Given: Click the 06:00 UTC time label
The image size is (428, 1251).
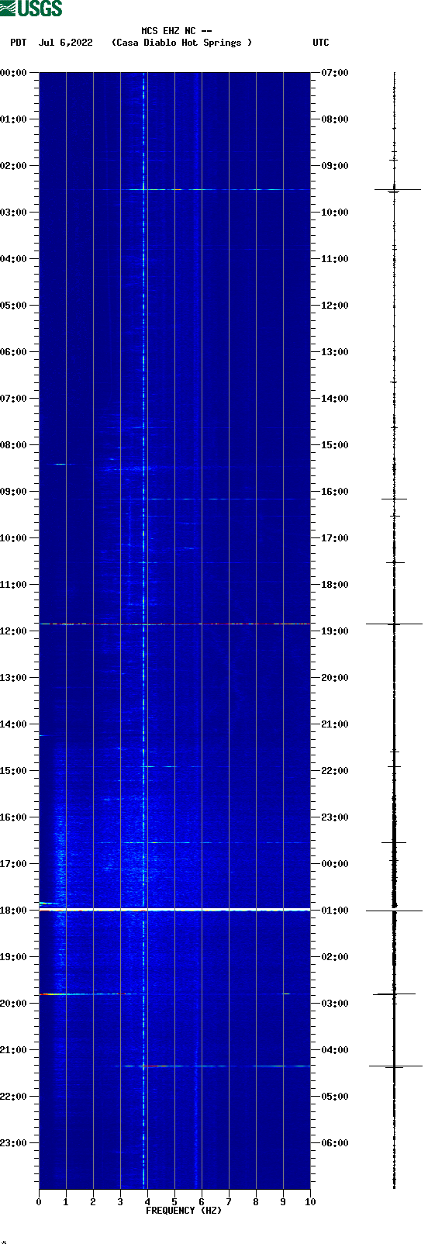Looking at the screenshot, I should pyautogui.click(x=335, y=1143).
